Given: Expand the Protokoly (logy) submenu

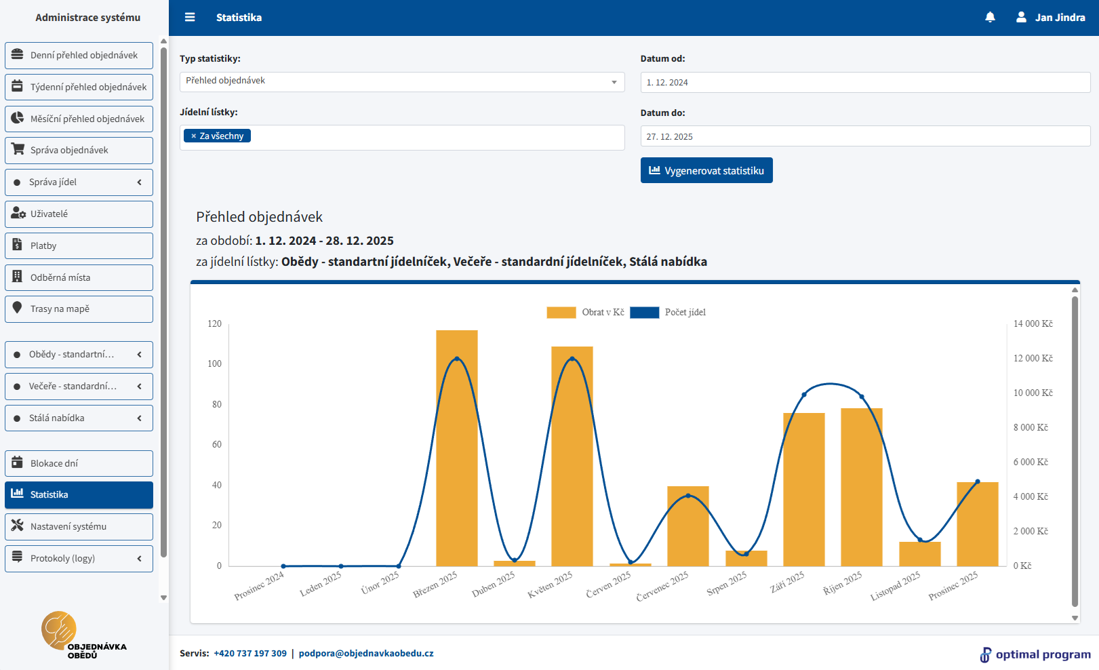Looking at the screenshot, I should [79, 558].
